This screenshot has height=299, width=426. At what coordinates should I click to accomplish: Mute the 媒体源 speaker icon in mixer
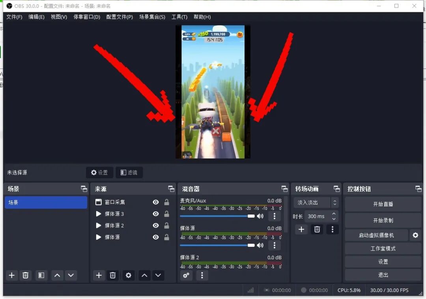pyautogui.click(x=260, y=245)
